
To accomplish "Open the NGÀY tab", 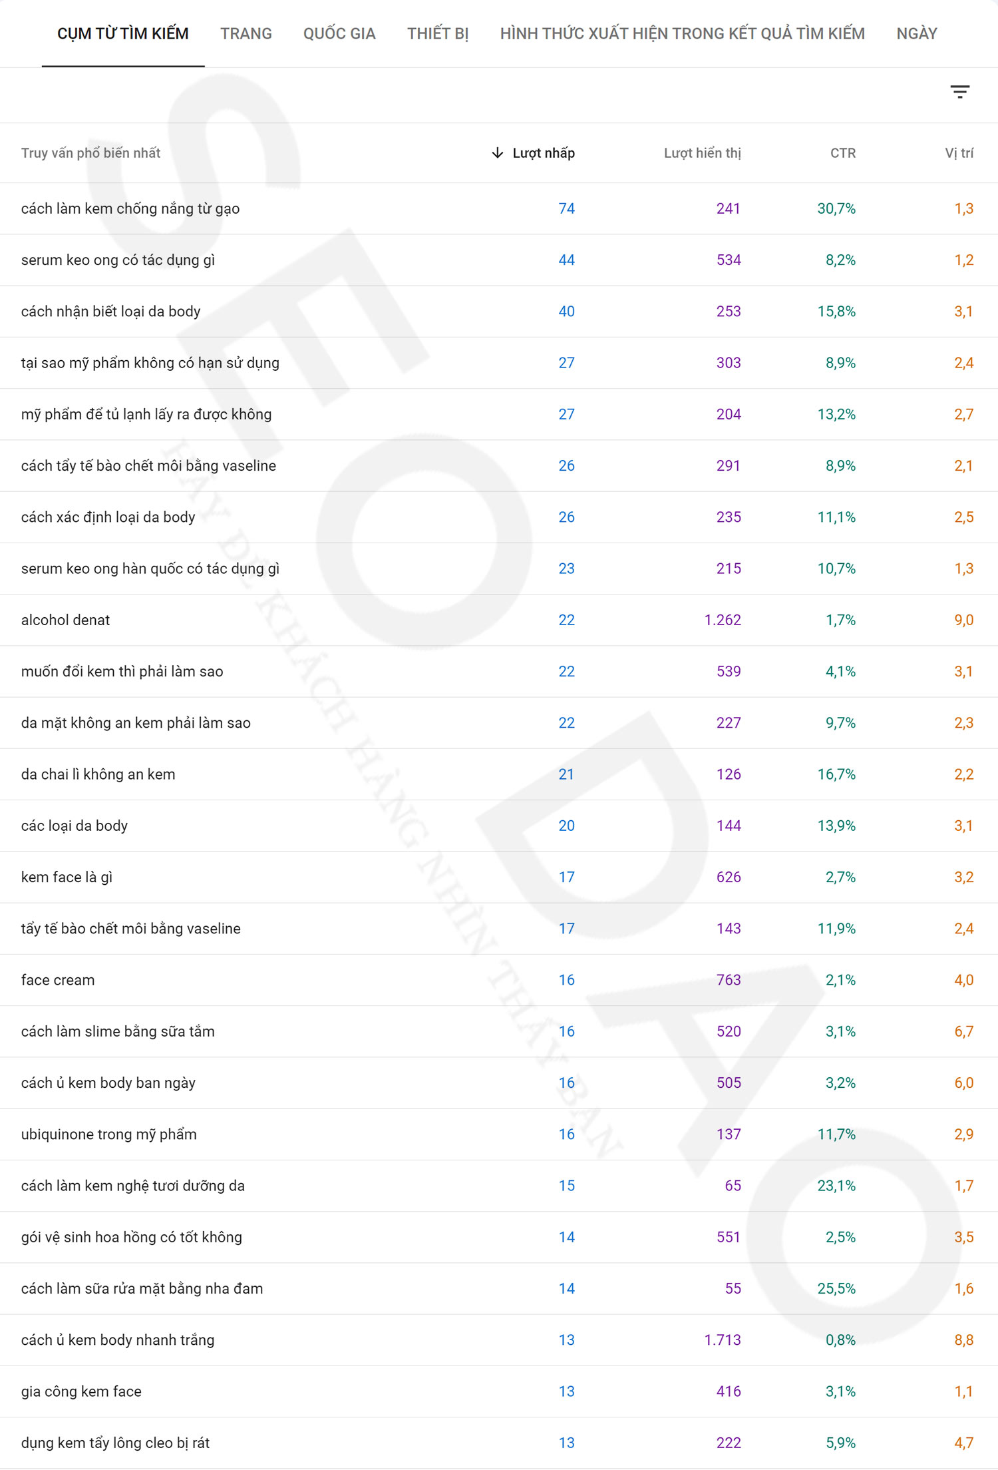I will click(x=916, y=34).
